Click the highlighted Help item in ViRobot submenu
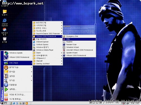This screenshot has height=105, width=141. pyautogui.click(x=79, y=39)
